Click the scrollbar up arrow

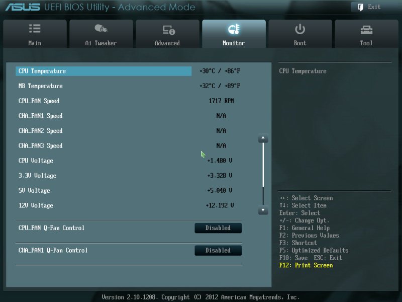(x=263, y=138)
